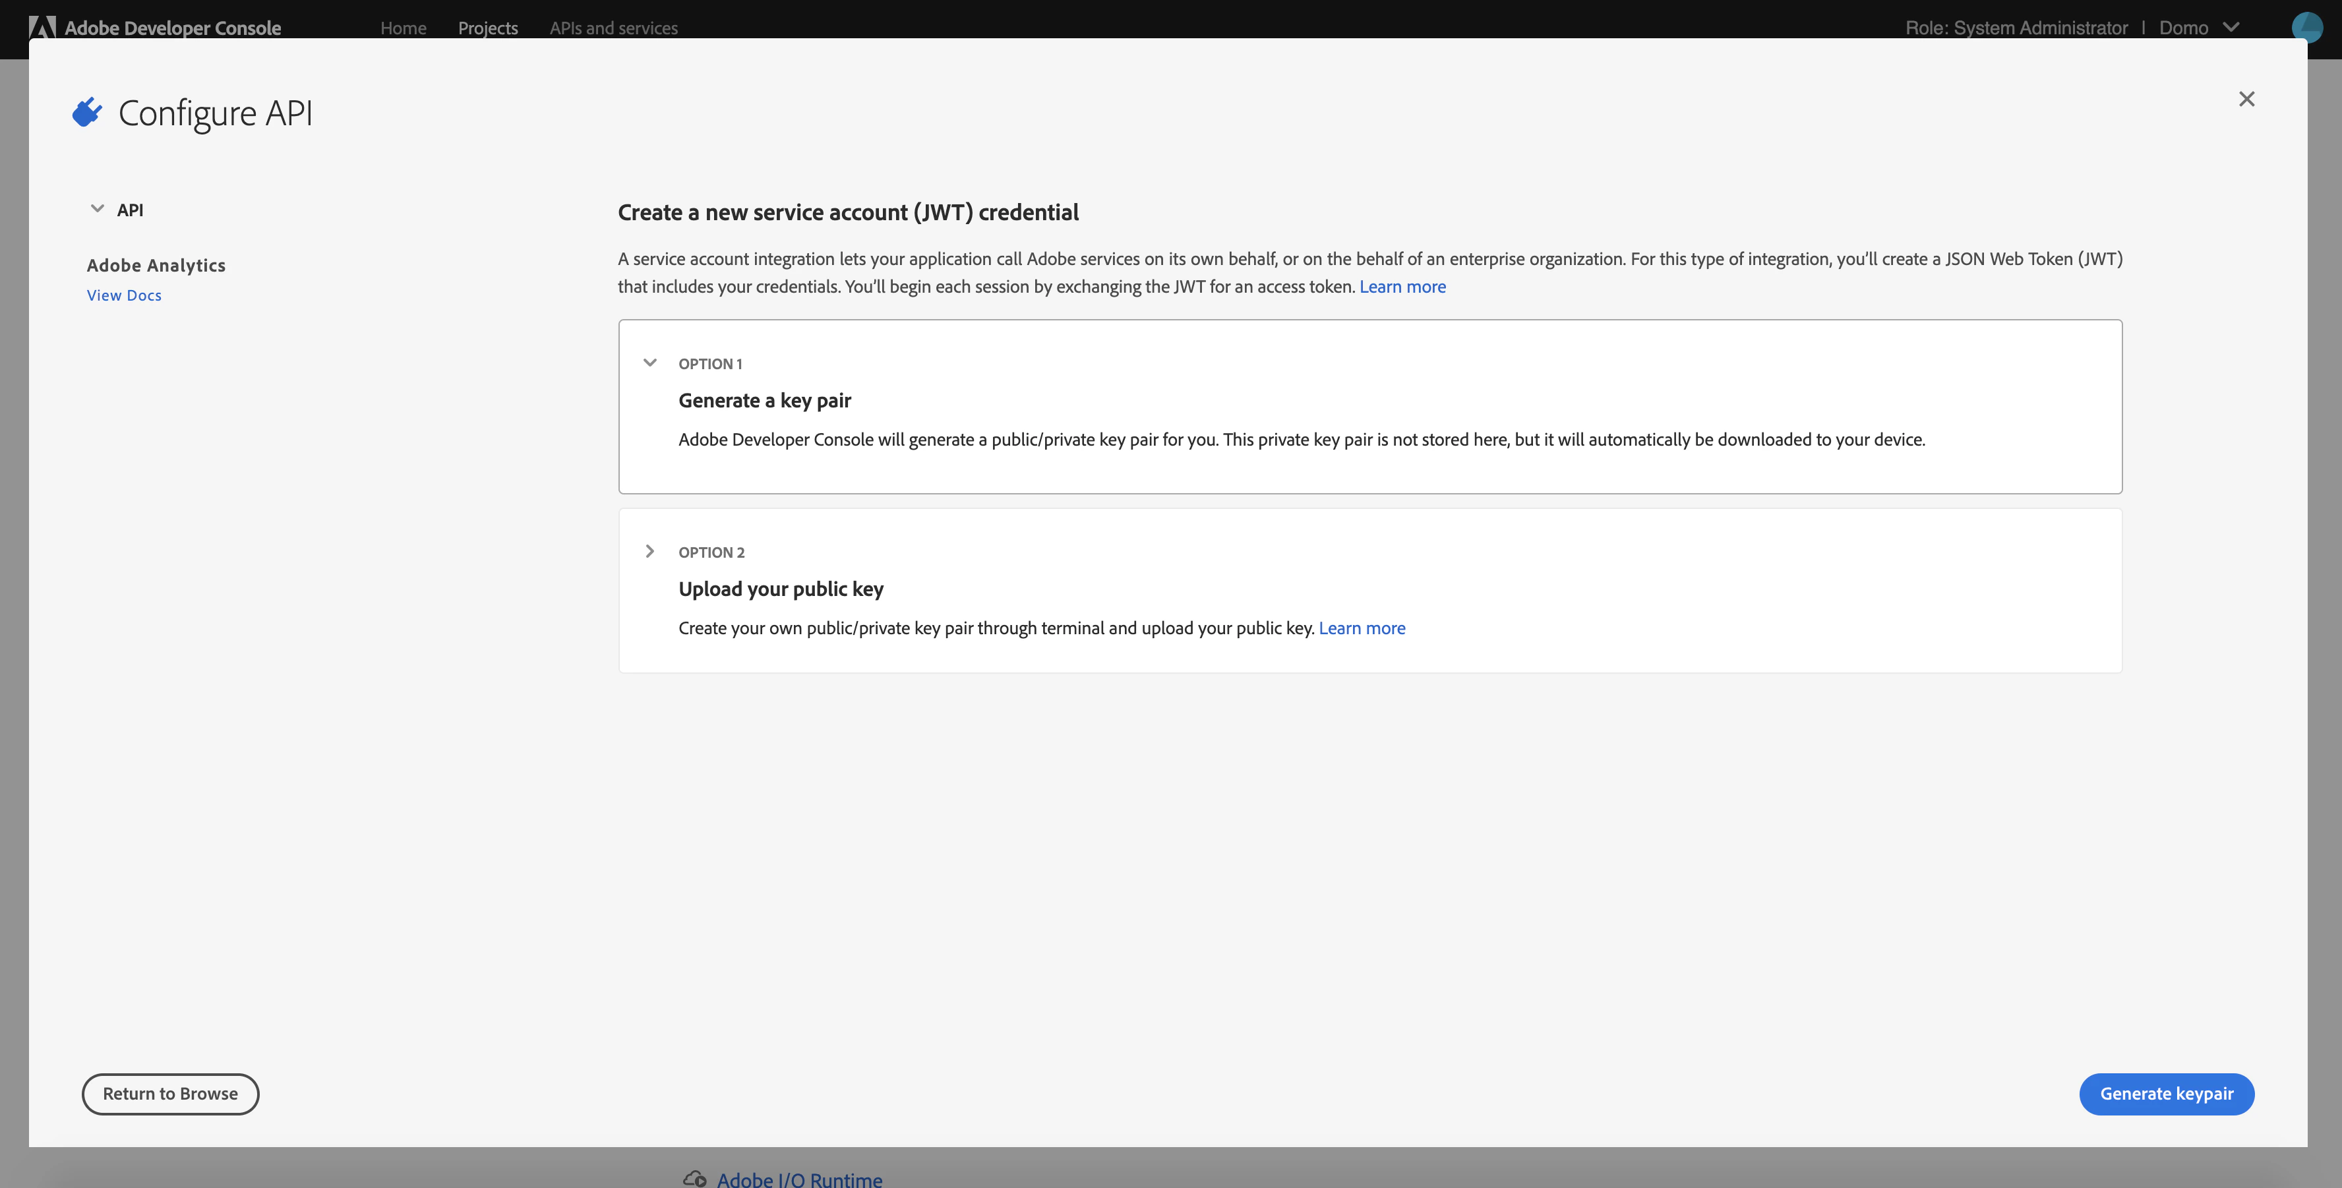Go to the Home tab

[x=404, y=28]
